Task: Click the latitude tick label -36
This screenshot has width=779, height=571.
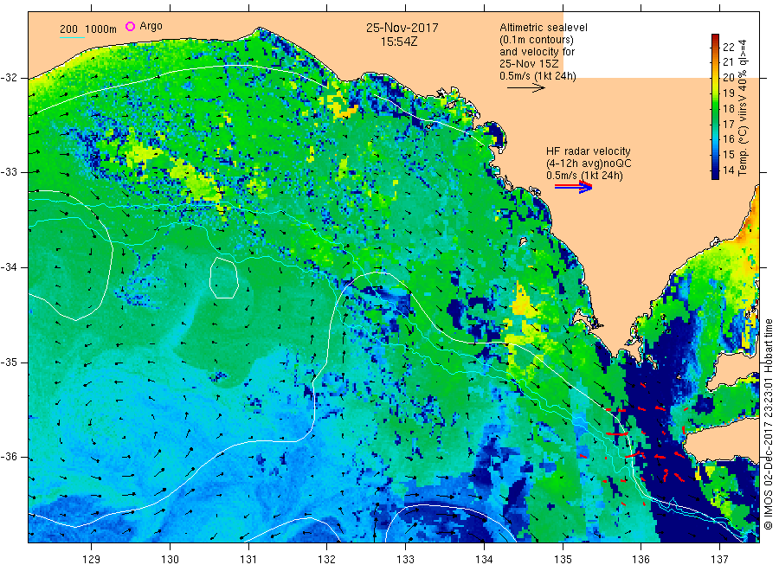Action: 9,458
